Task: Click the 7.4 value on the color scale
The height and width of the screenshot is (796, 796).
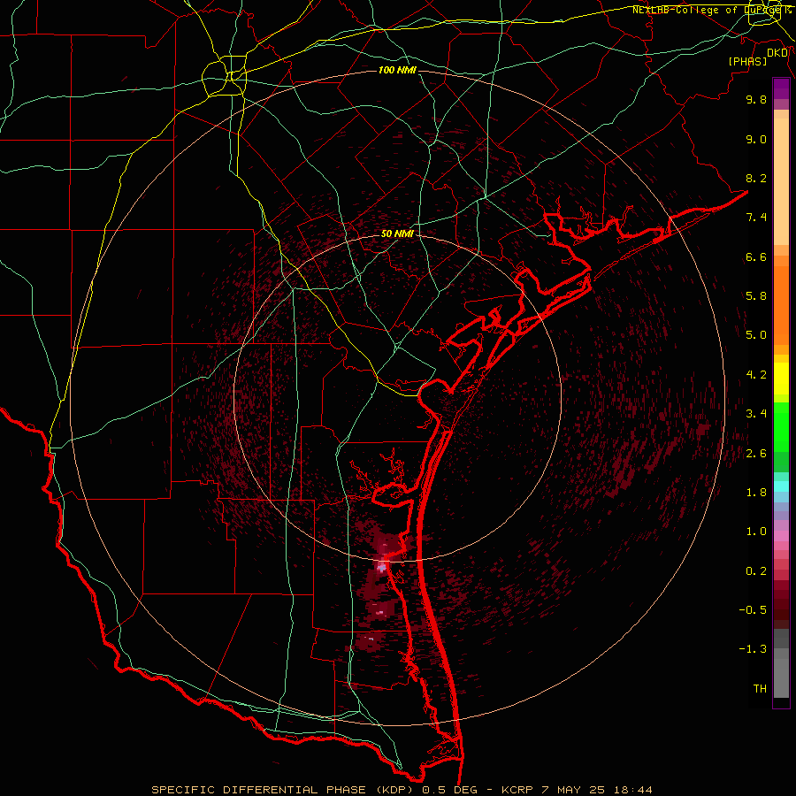Action: point(756,218)
